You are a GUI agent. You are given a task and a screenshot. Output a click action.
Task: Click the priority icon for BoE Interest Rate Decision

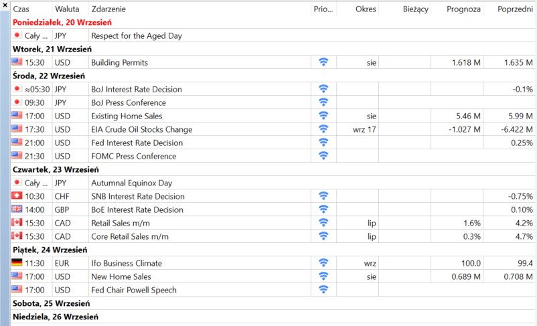pos(323,210)
